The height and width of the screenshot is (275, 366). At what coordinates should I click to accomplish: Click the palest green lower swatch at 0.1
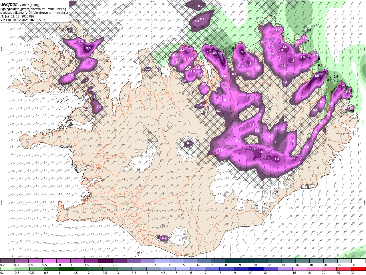tap(7, 269)
